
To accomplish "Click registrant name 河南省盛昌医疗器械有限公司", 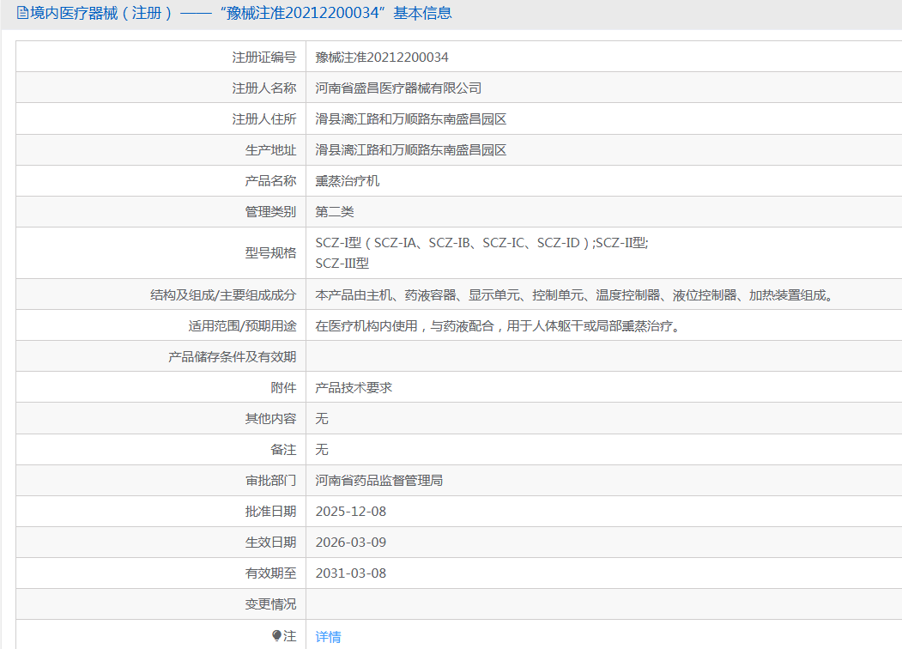I will click(x=398, y=88).
